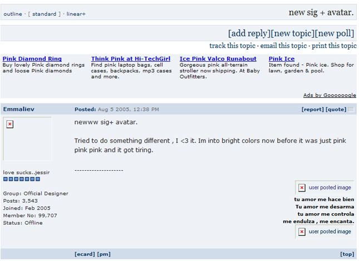Click the 'new sig + avatar.' topic title
The image size is (359, 261).
321,12
